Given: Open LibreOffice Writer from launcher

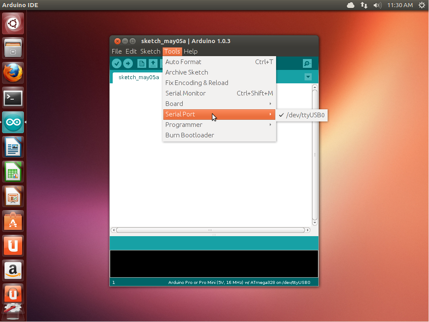Looking at the screenshot, I should point(13,147).
